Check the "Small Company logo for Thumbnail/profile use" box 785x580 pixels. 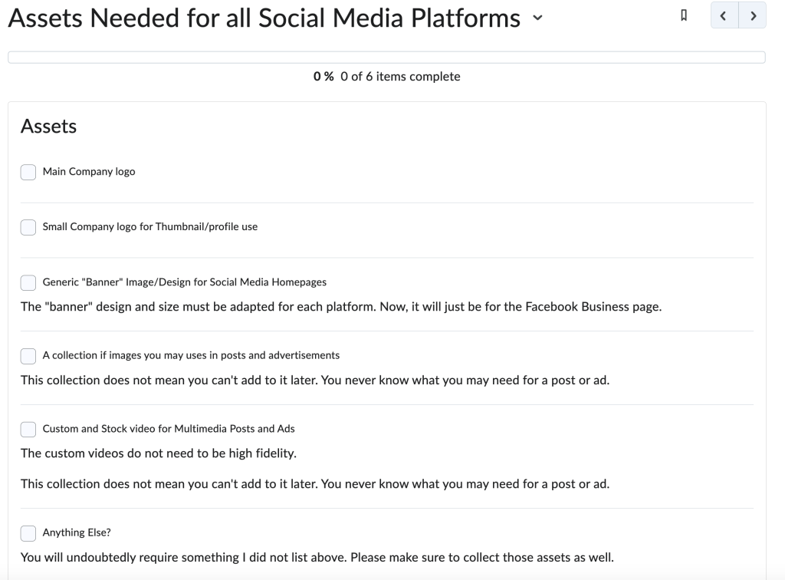(28, 227)
